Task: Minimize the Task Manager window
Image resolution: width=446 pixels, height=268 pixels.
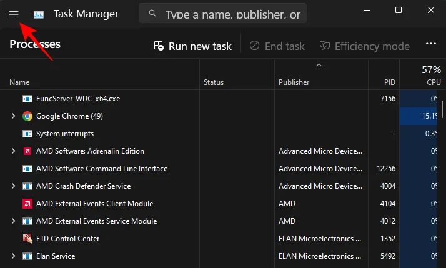Action: tap(367, 10)
